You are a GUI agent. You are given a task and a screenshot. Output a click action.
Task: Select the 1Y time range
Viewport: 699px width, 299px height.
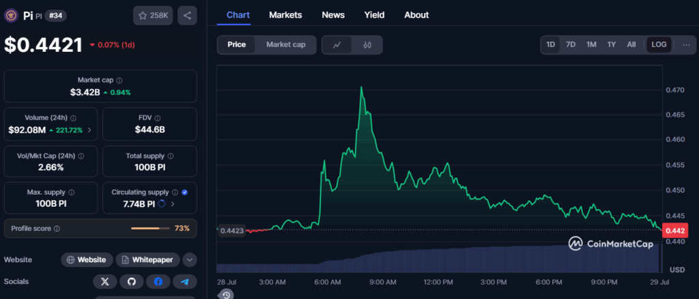click(x=612, y=44)
